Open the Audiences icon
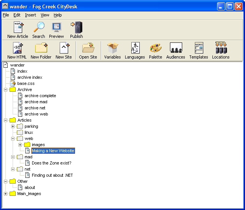 pos(176,47)
